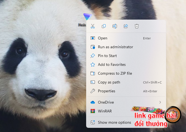Click the Cut scissors icon
The width and height of the screenshot is (186, 132).
tap(93, 26)
